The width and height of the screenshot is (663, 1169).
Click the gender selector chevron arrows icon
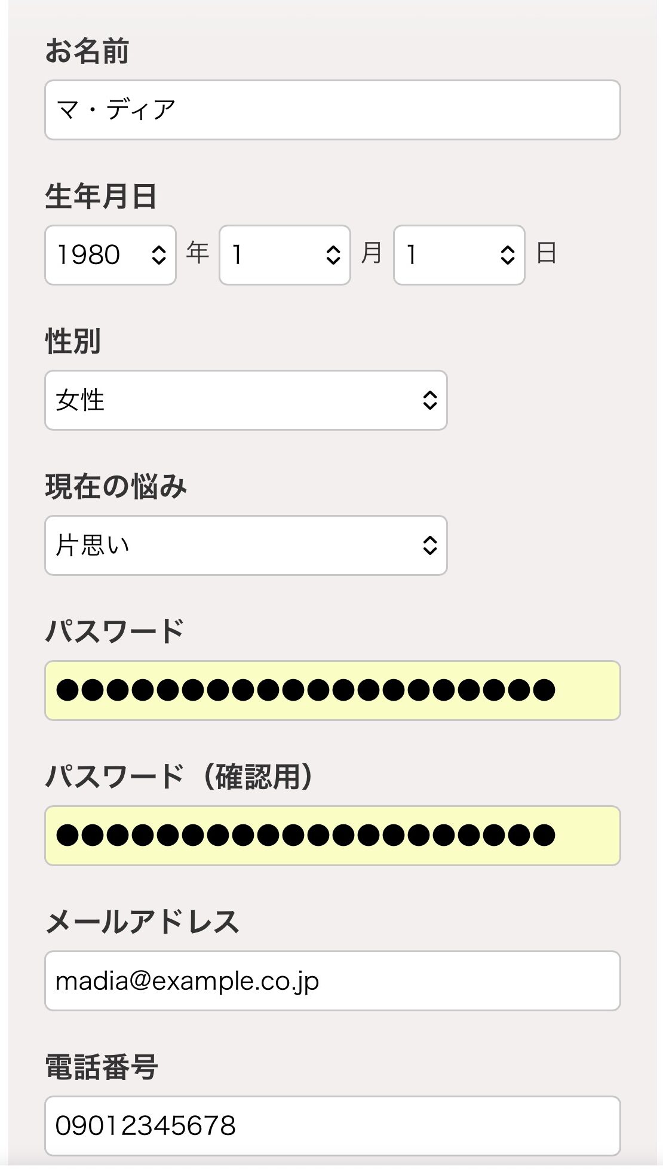(429, 400)
